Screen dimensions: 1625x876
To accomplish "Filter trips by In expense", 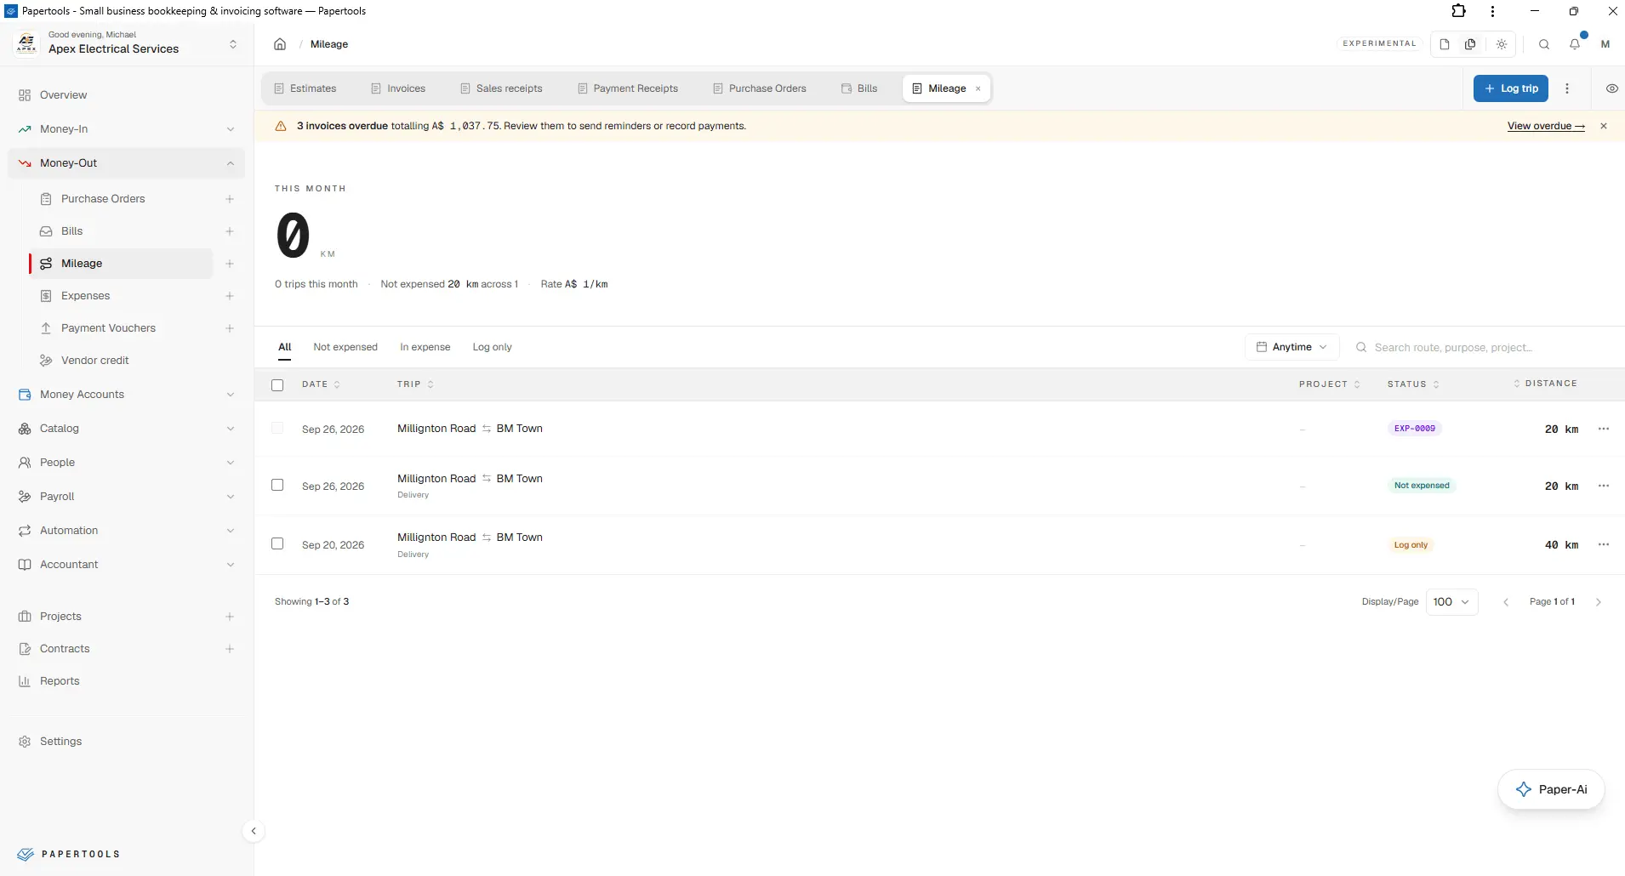I will (x=425, y=347).
